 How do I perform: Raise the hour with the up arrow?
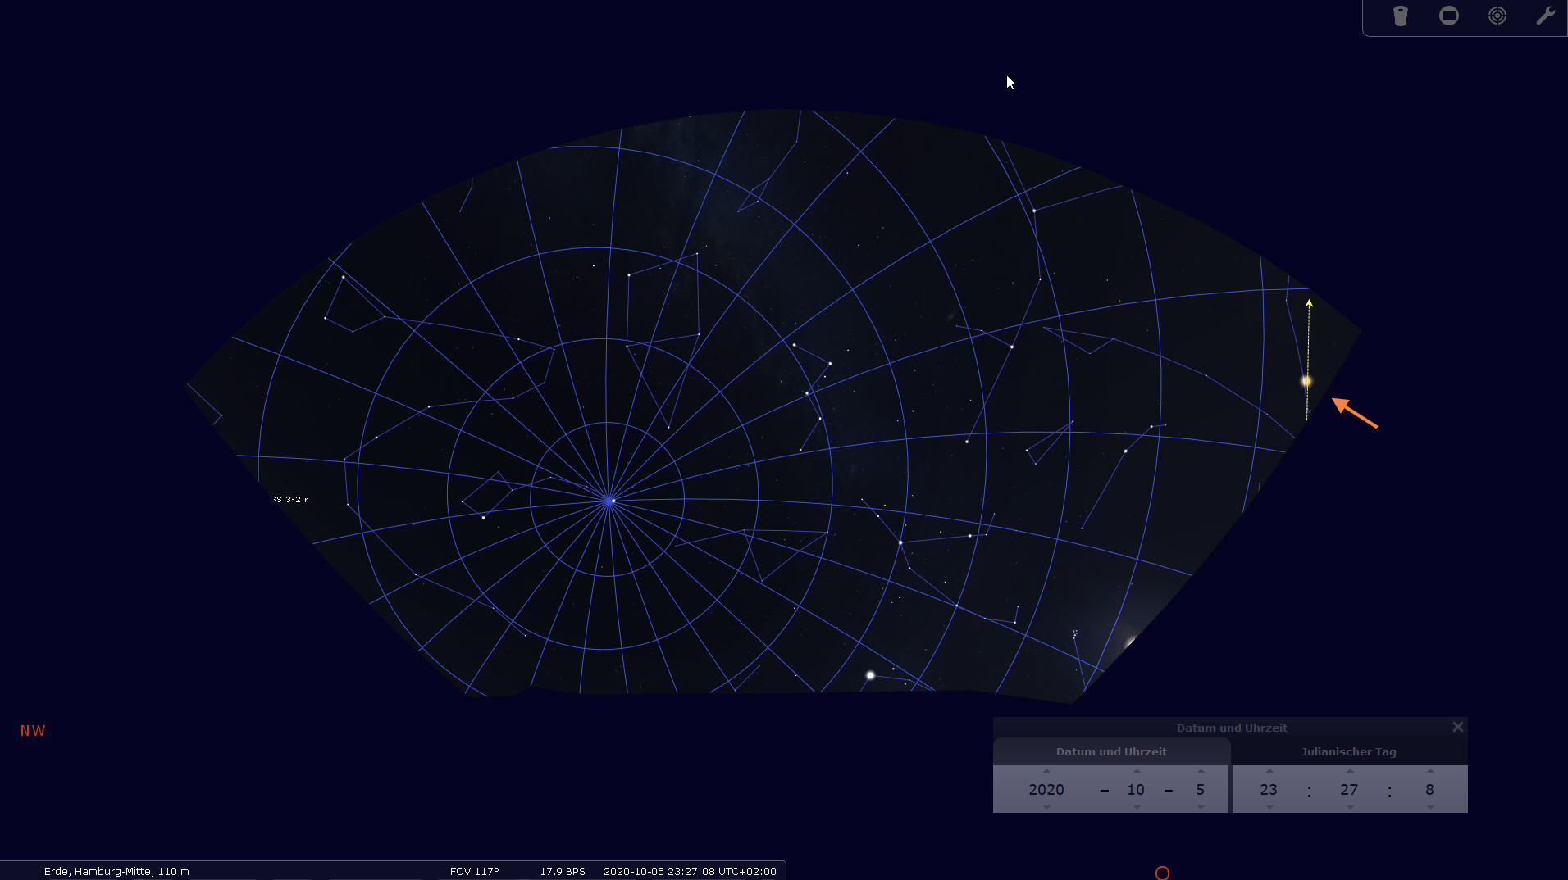1269,771
